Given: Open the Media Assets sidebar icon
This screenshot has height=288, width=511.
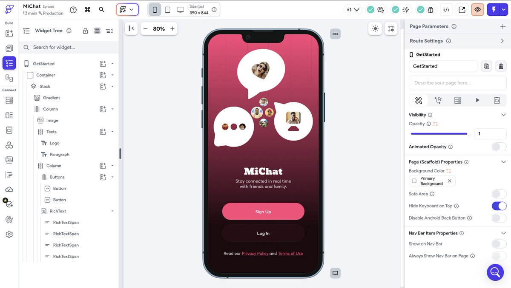Looking at the screenshot, I should pyautogui.click(x=9, y=160).
